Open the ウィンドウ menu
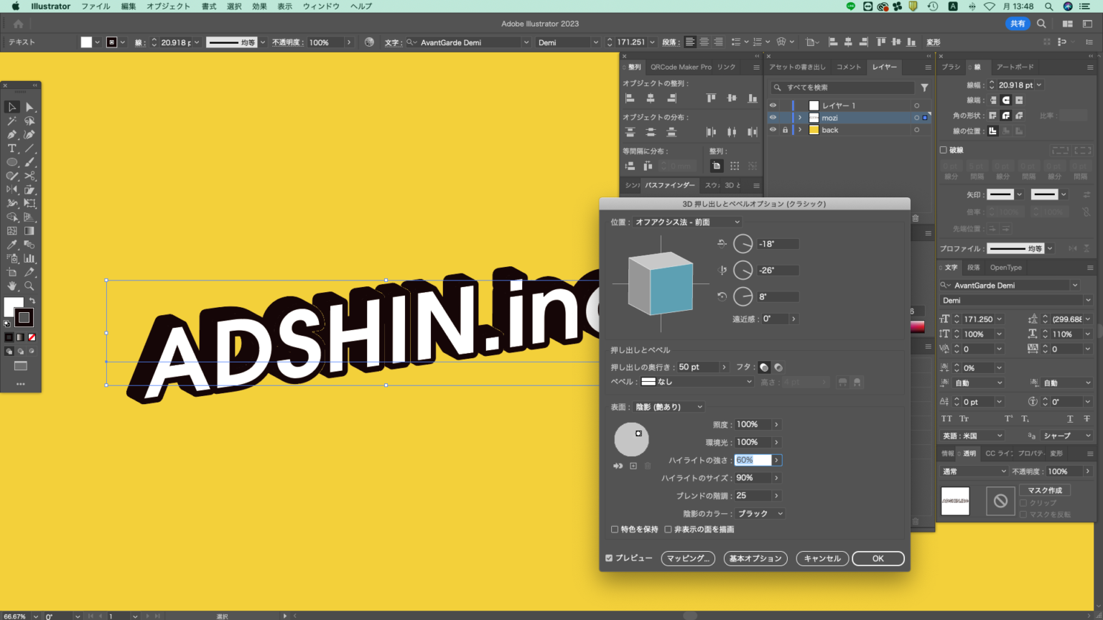The width and height of the screenshot is (1103, 620). pyautogui.click(x=321, y=6)
